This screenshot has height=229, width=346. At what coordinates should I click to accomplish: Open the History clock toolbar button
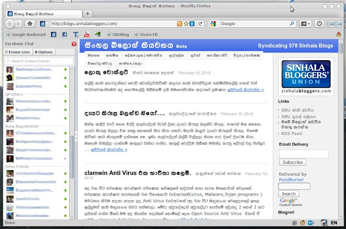(x=319, y=24)
